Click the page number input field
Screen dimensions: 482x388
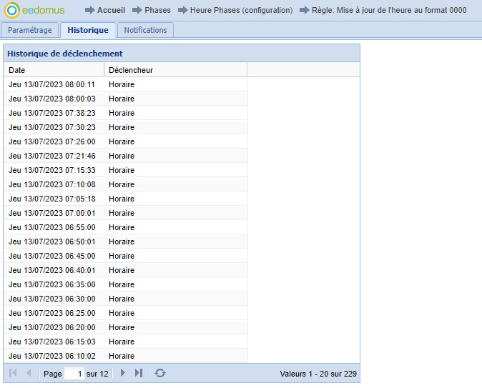pos(74,373)
